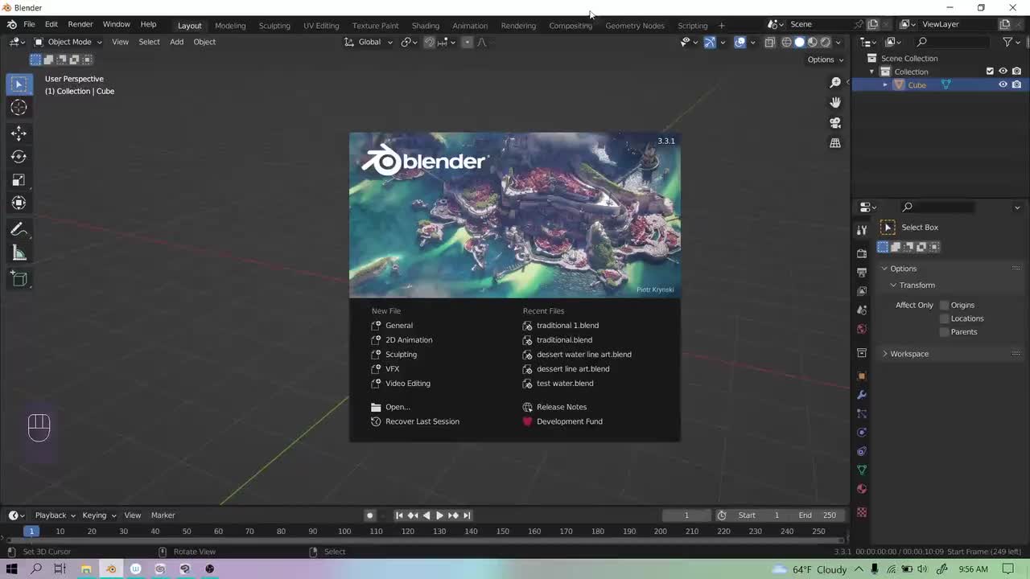
Task: Jump to the timeline end frame
Action: click(x=467, y=515)
